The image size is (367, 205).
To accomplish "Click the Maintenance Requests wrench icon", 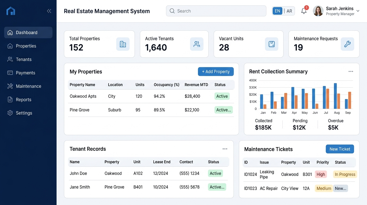I will pos(347,44).
